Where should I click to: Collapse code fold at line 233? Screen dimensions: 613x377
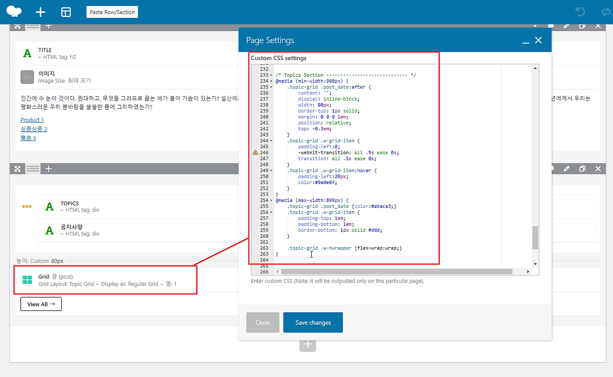[272, 75]
